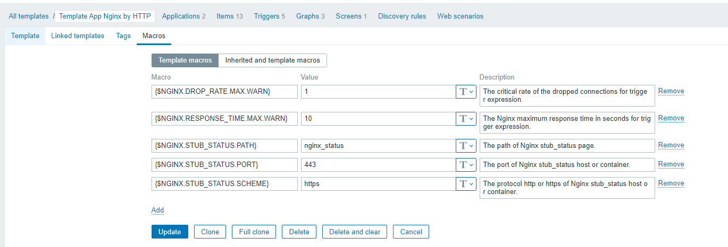Click the Update button
This screenshot has width=728, height=247.
[170, 232]
